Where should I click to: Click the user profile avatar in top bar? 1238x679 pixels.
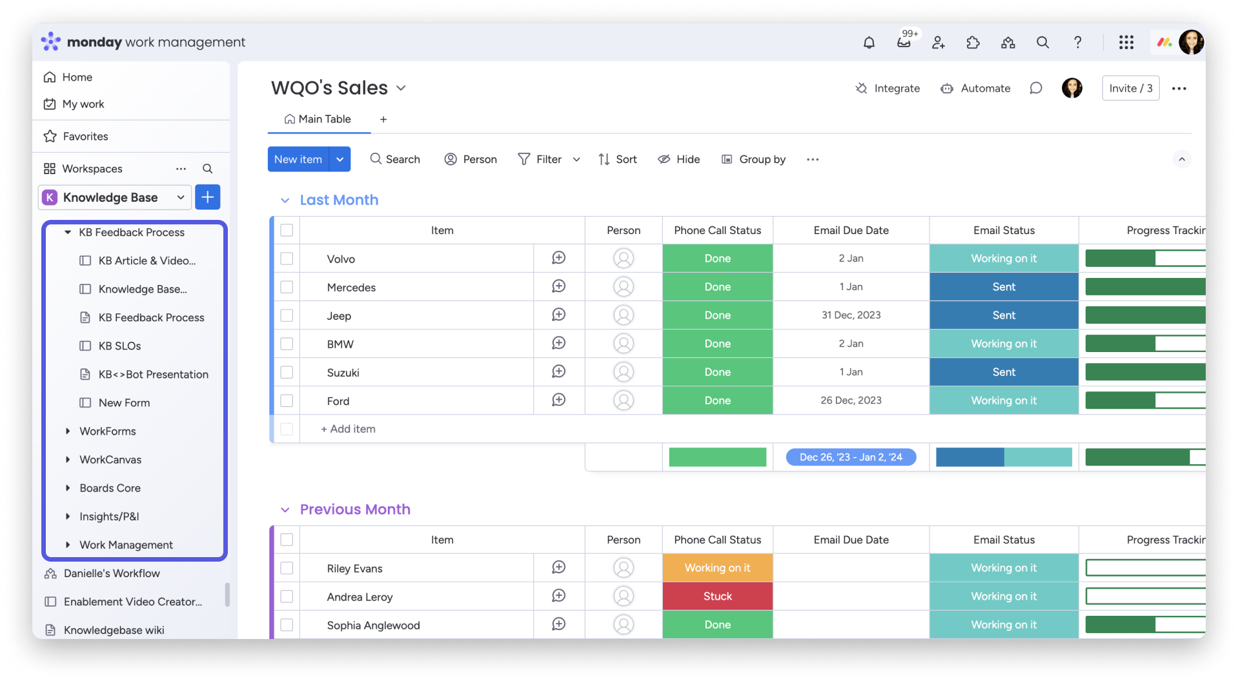pos(1191,43)
